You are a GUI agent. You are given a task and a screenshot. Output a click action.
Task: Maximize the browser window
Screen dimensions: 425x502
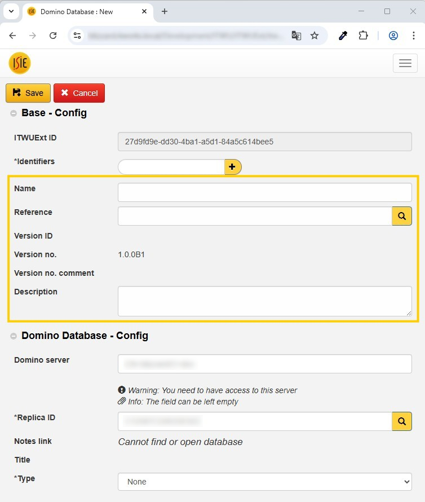point(387,11)
